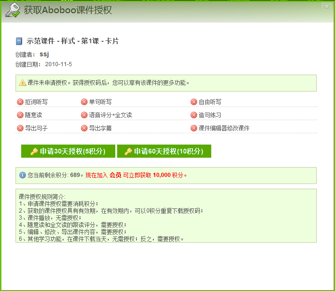Image resolution: width=335 pixels, height=291 pixels.
Task: Click the 课件编辑器修改课件 feature label
Action: pos(224,128)
